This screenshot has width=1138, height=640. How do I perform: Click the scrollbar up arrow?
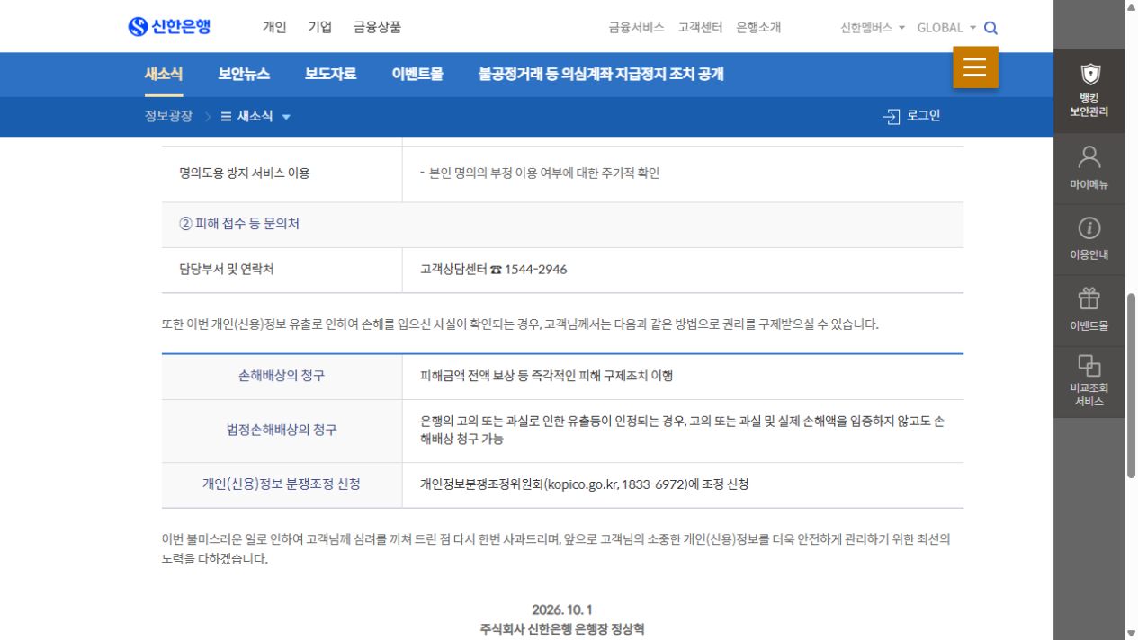pyautogui.click(x=1131, y=7)
